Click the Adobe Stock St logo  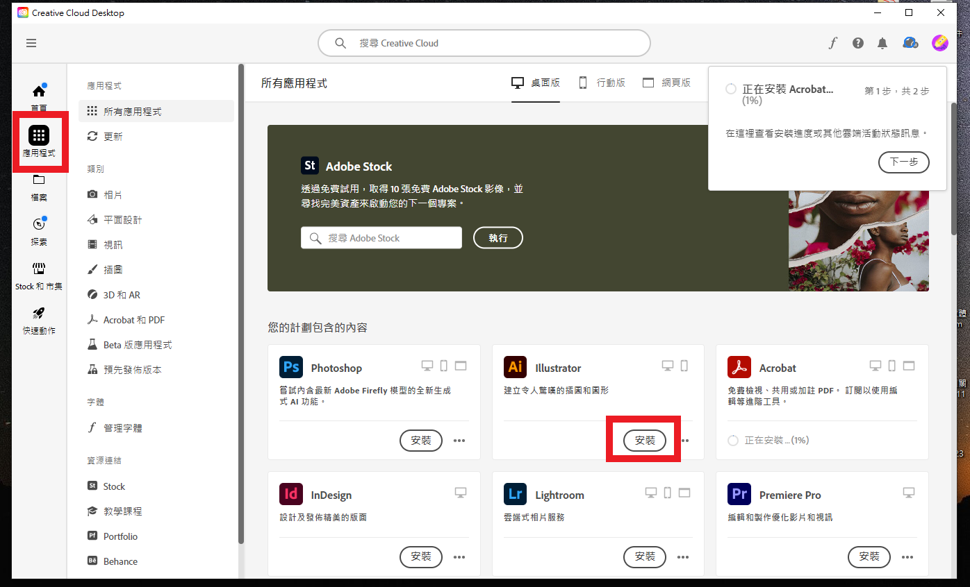pyautogui.click(x=310, y=166)
